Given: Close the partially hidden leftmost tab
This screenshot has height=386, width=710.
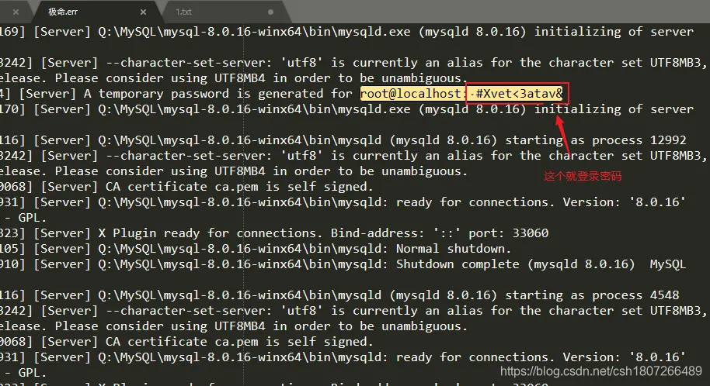Looking at the screenshot, I should click(16, 12).
